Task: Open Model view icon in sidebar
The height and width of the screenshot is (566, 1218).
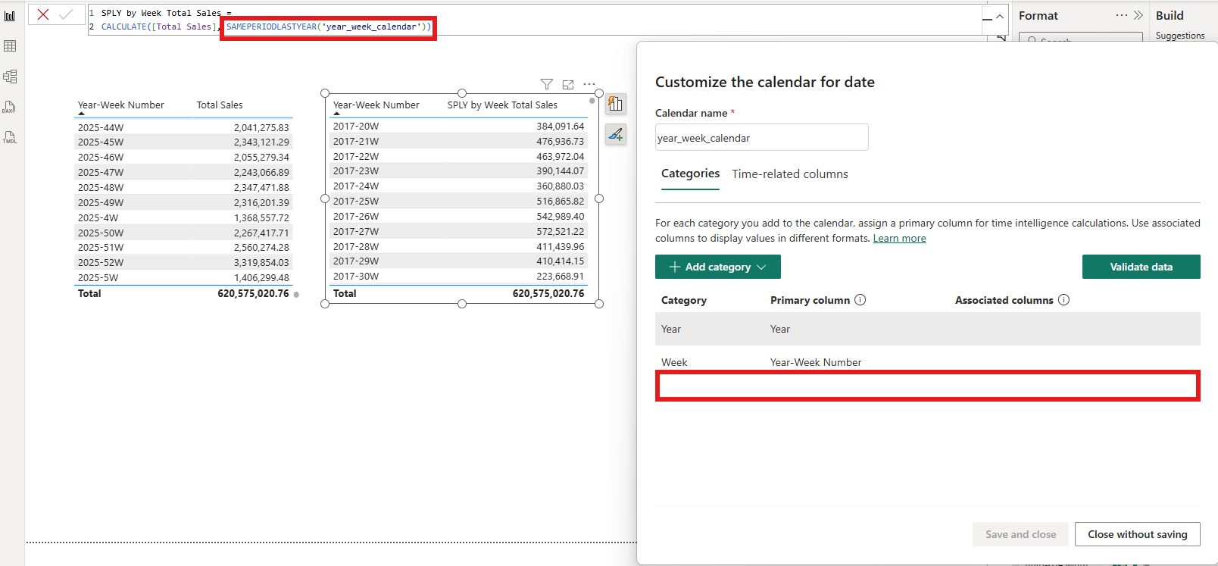Action: coord(10,77)
